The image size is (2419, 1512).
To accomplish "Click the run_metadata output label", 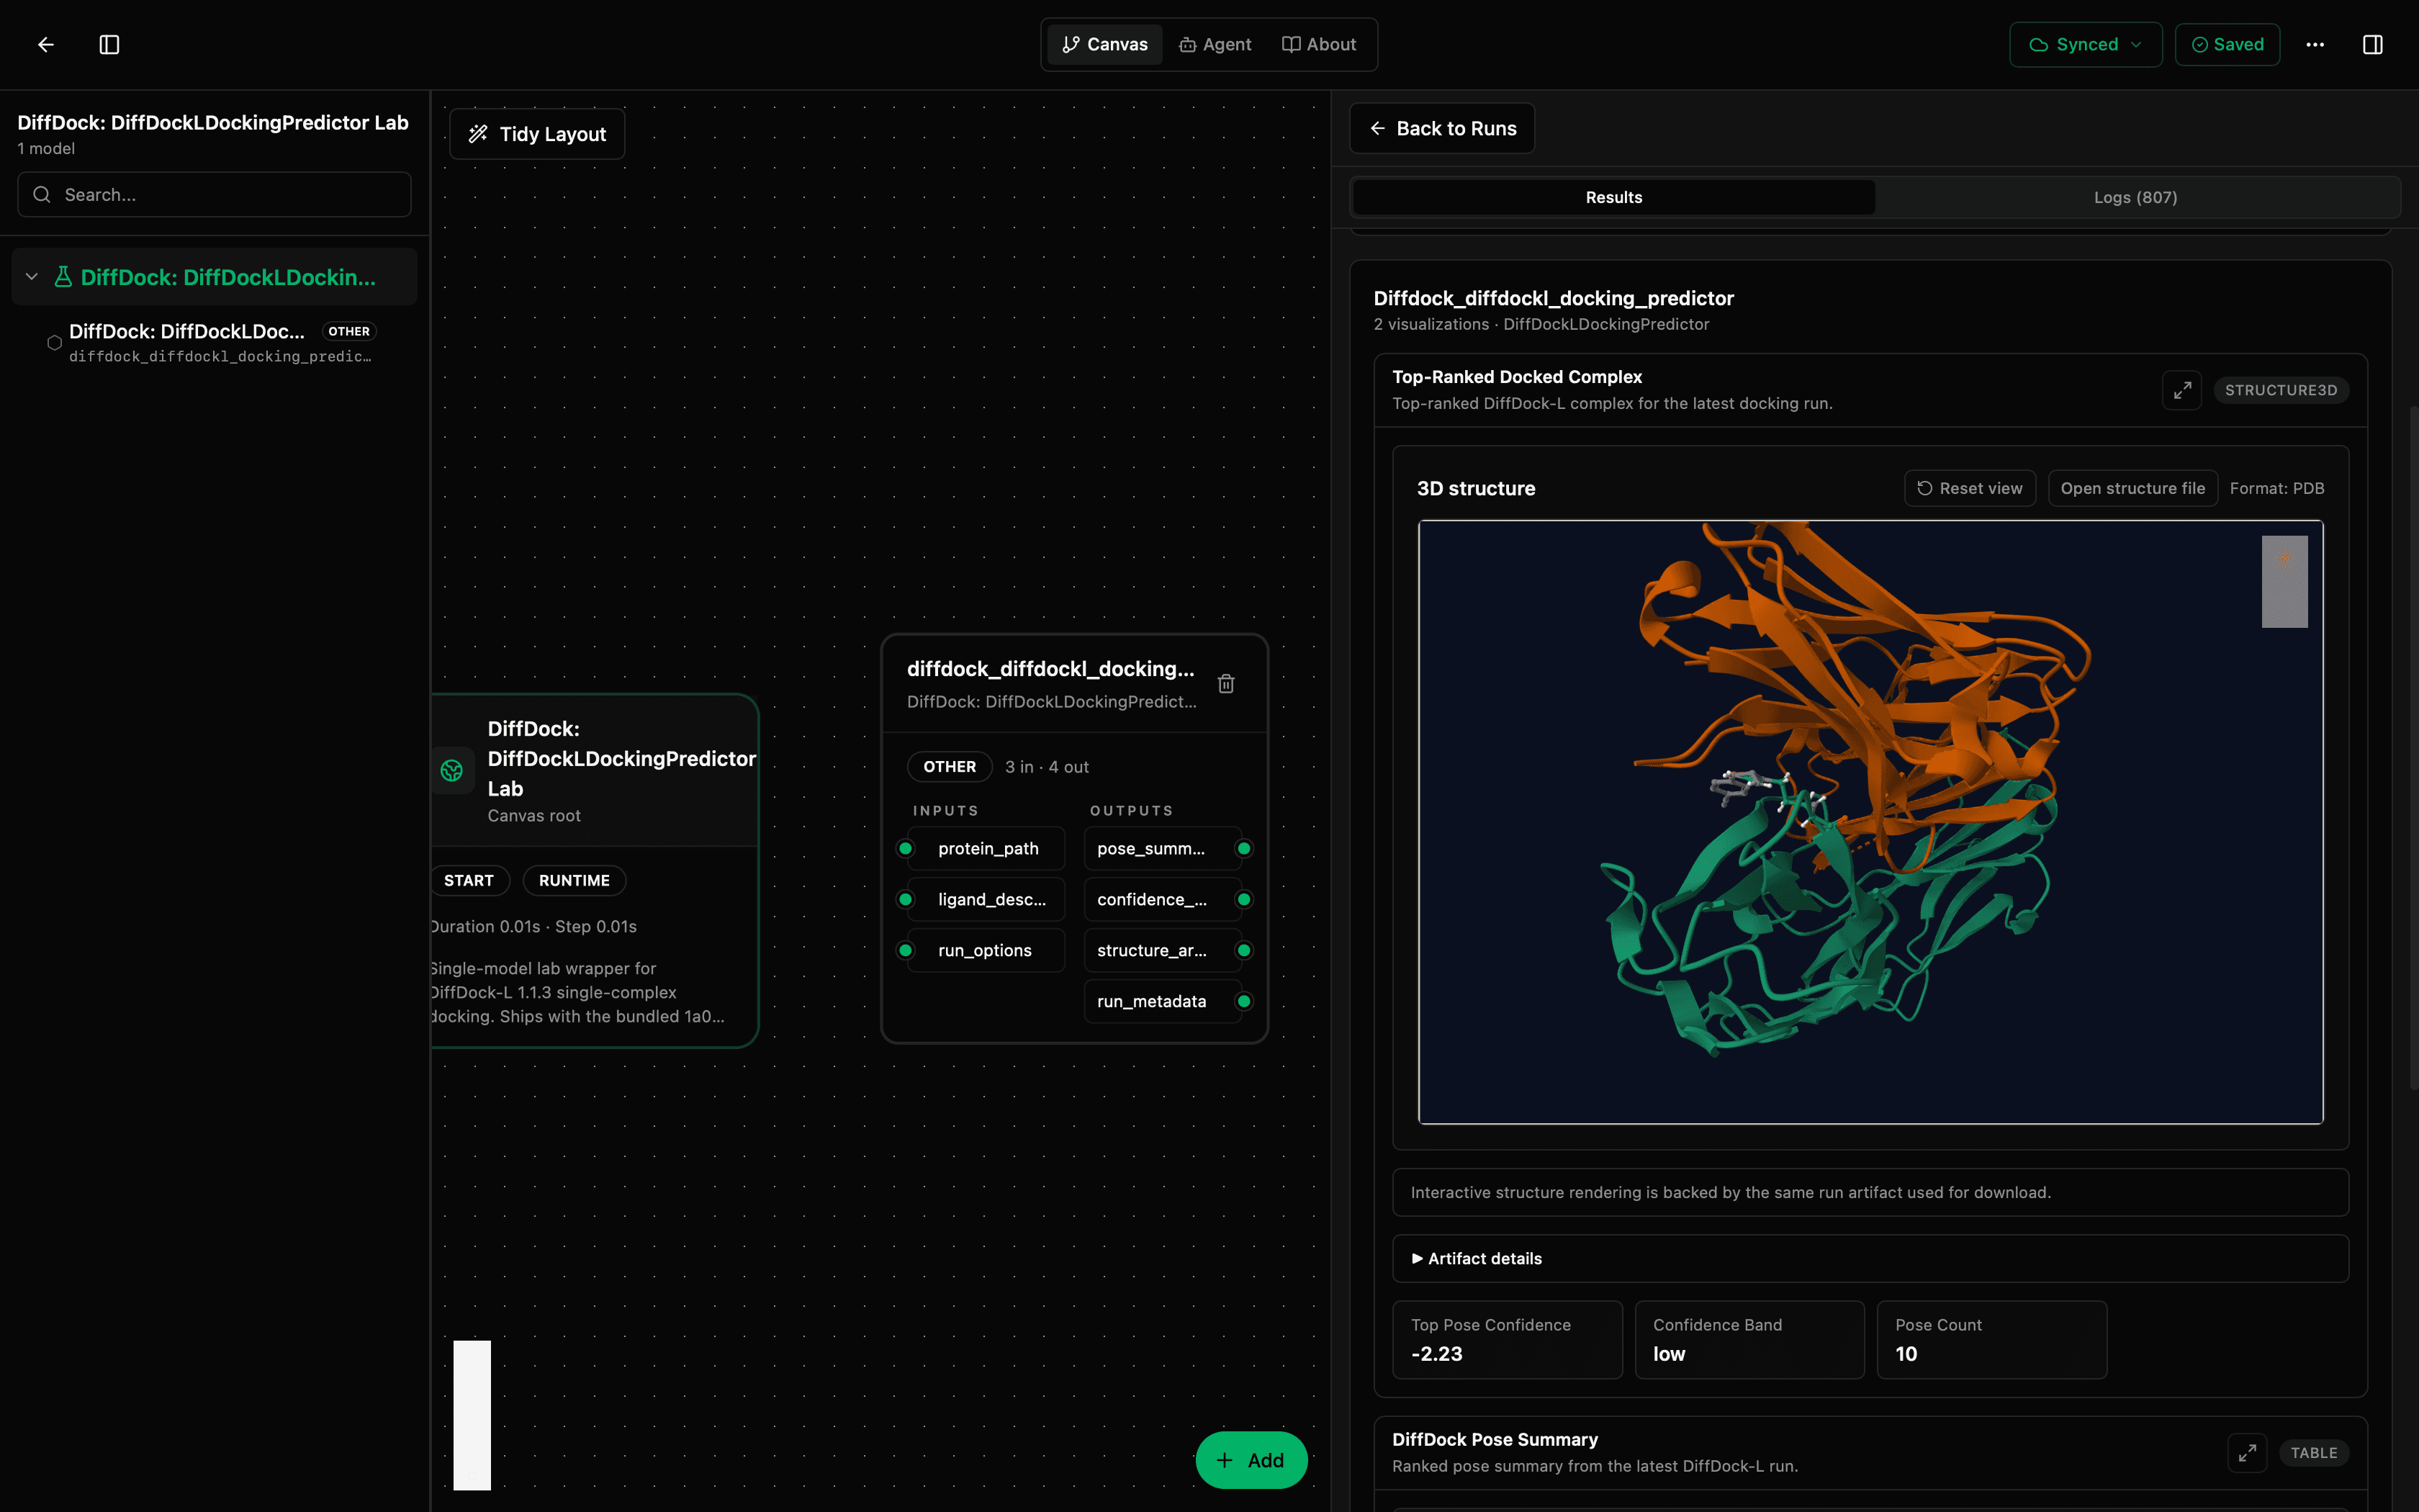I will [x=1151, y=1001].
